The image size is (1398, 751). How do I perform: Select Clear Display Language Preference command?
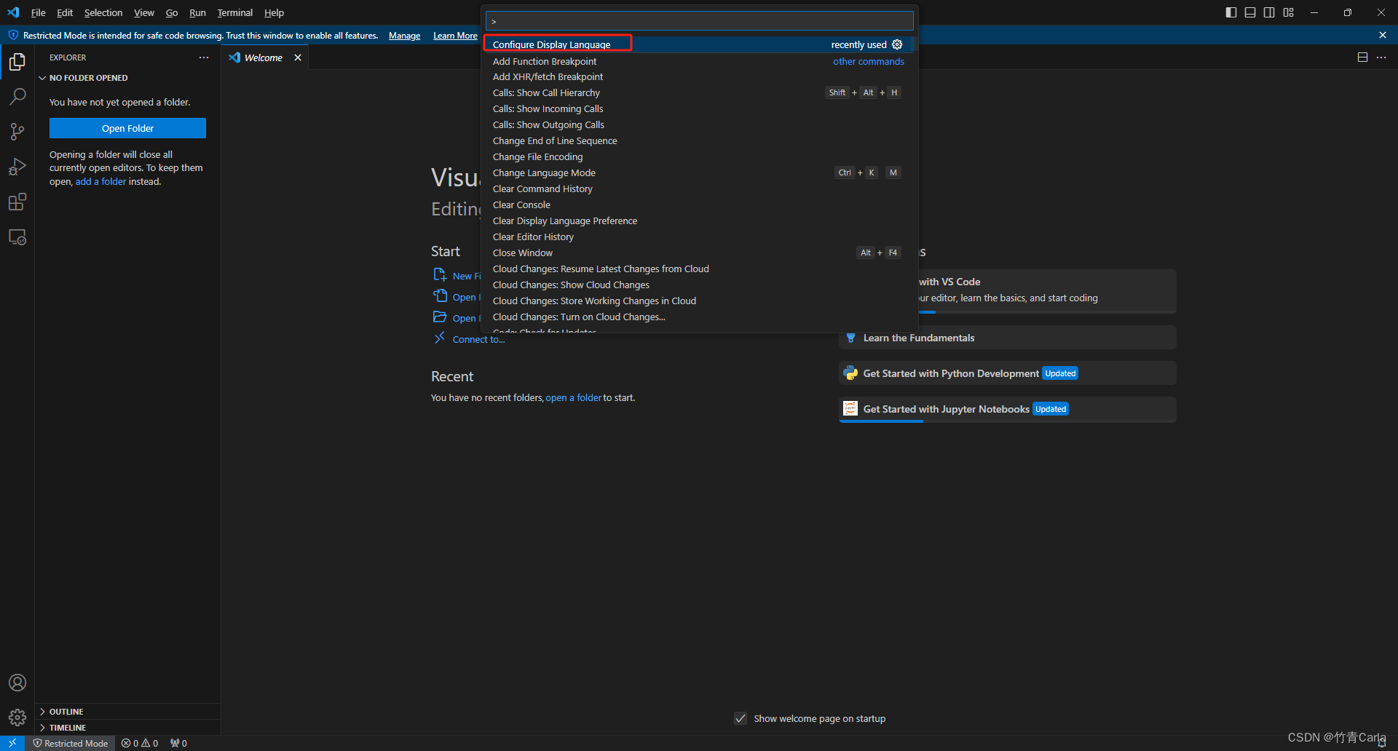point(698,220)
